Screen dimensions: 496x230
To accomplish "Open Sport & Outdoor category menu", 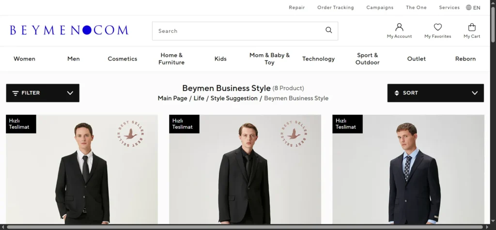I will [368, 59].
